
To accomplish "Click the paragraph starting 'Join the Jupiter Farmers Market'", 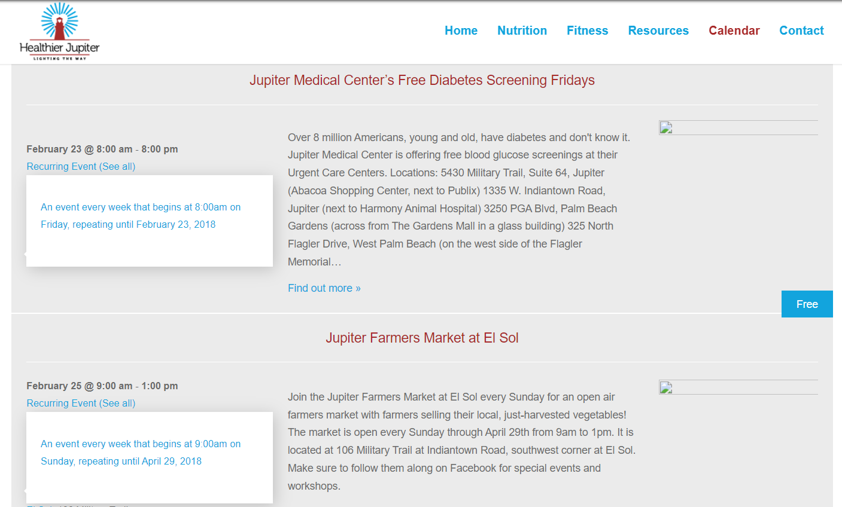I will pyautogui.click(x=461, y=441).
